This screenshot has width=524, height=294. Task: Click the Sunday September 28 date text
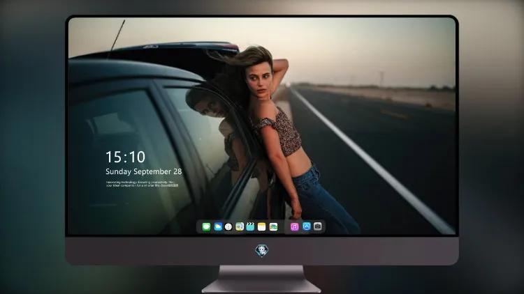144,171
